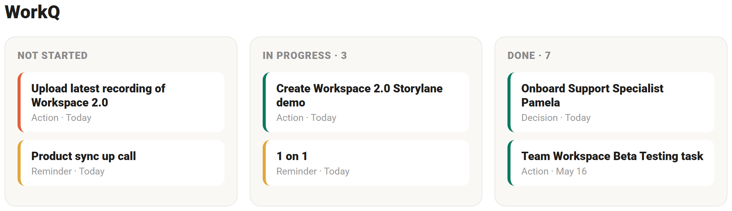Click the WorkQ heading

click(32, 12)
